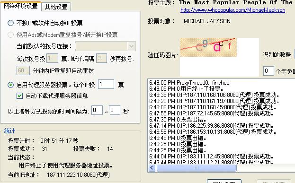Open the 其他设置 tab
The height and width of the screenshot is (183, 295).
[56, 7]
